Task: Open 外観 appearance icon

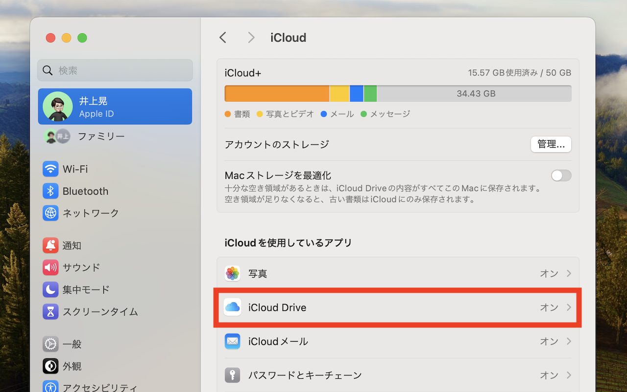Action: click(50, 366)
